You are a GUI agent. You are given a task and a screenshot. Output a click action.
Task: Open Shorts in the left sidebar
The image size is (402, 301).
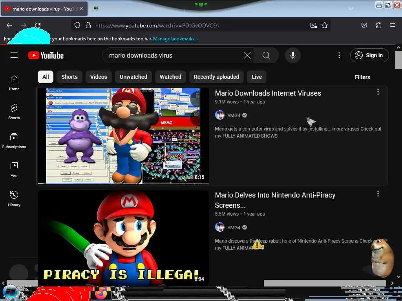coord(14,112)
